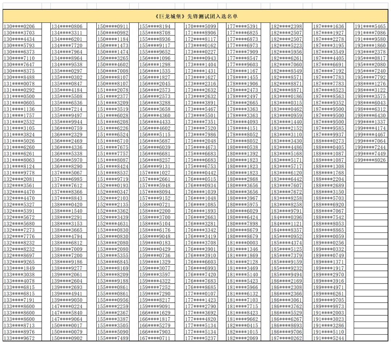
Task: Click cell containing 155****7489
Action: [x=113, y=338]
